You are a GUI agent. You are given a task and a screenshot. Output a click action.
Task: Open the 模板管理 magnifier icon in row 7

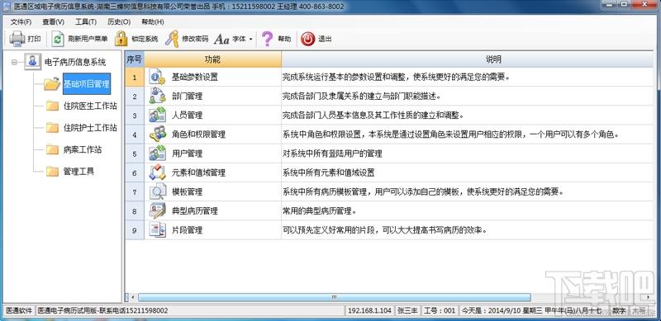coord(157,191)
